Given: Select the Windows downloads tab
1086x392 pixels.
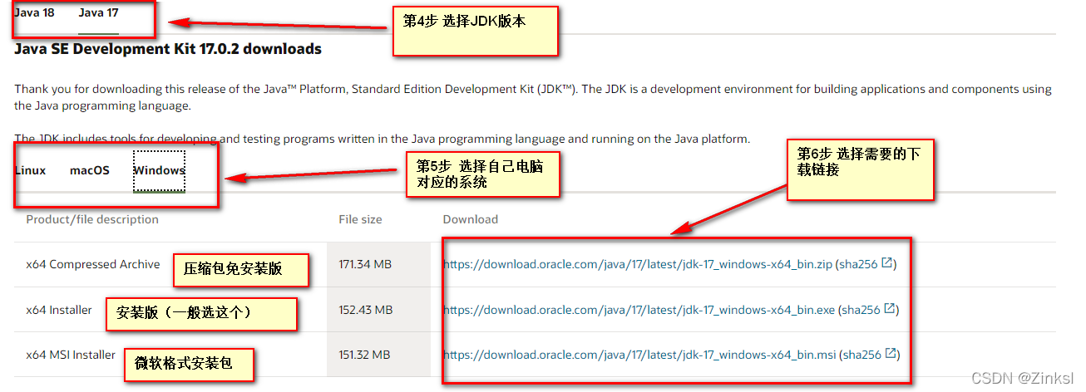Looking at the screenshot, I should tap(159, 170).
